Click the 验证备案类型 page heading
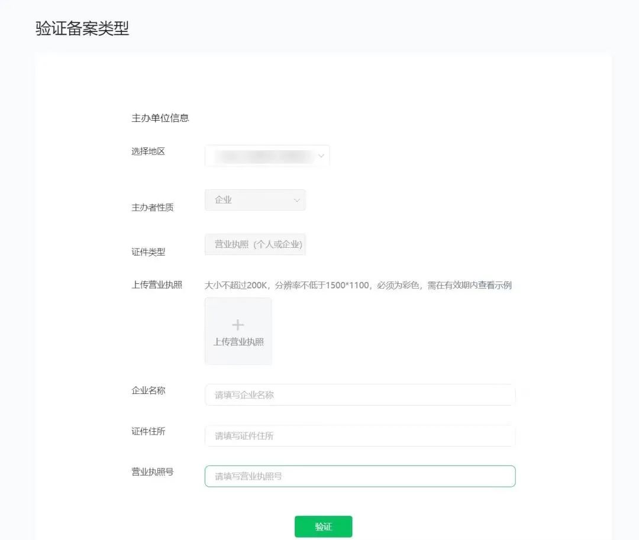The image size is (639, 540). (82, 28)
